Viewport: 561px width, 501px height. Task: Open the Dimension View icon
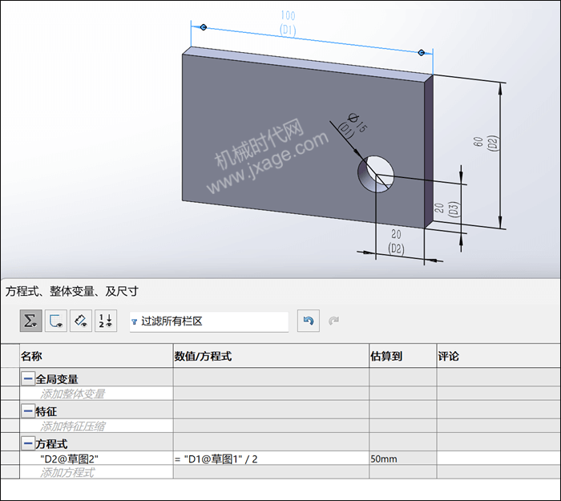[81, 321]
